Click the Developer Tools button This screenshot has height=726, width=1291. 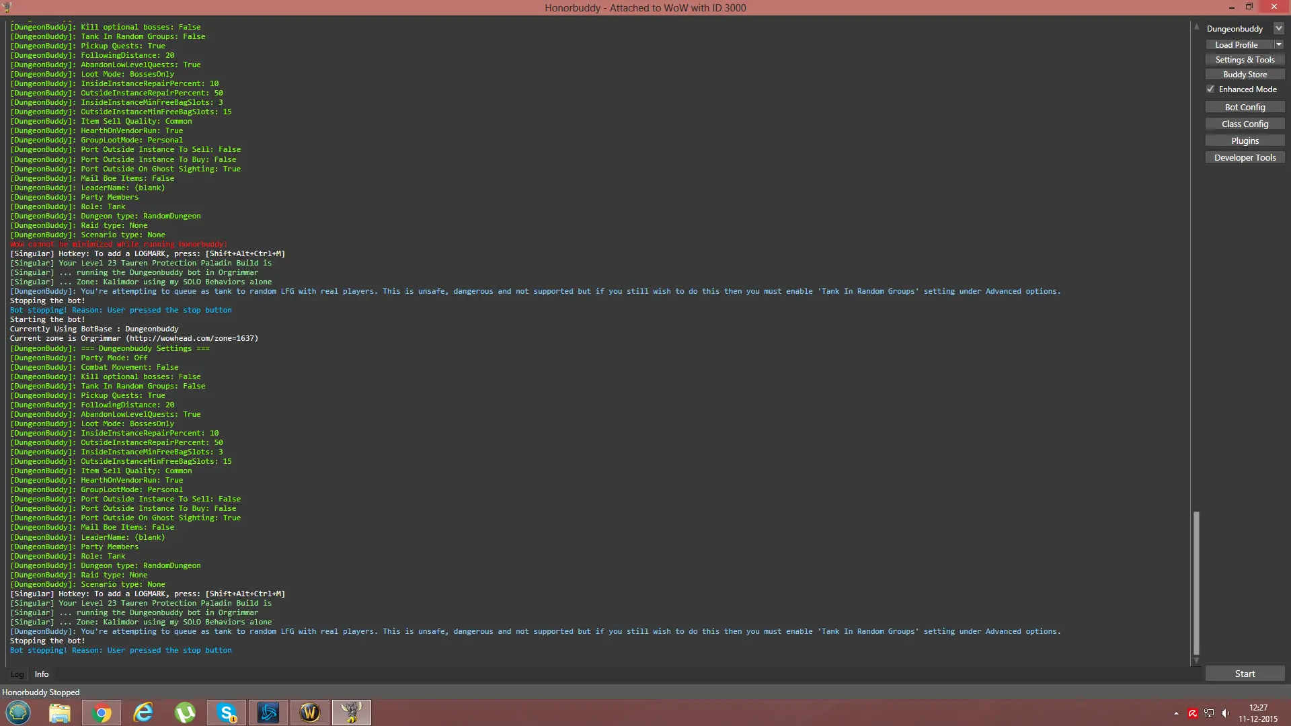[x=1245, y=158]
